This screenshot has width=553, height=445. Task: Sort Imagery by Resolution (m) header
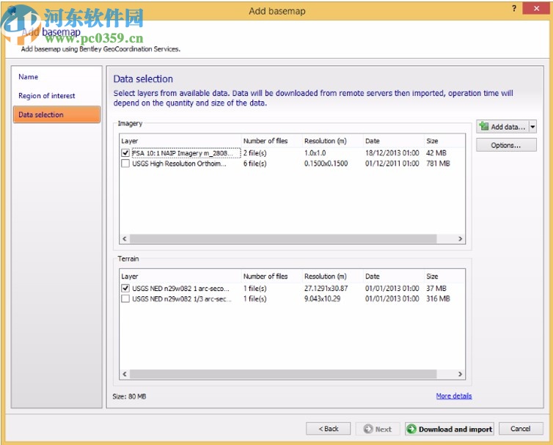(333, 141)
